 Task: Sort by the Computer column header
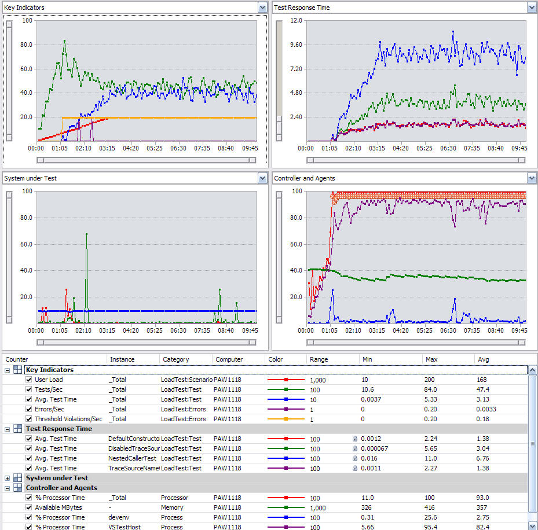[x=239, y=359]
